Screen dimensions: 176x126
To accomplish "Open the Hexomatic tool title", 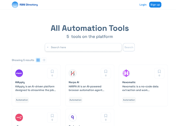I will coord(129,82).
